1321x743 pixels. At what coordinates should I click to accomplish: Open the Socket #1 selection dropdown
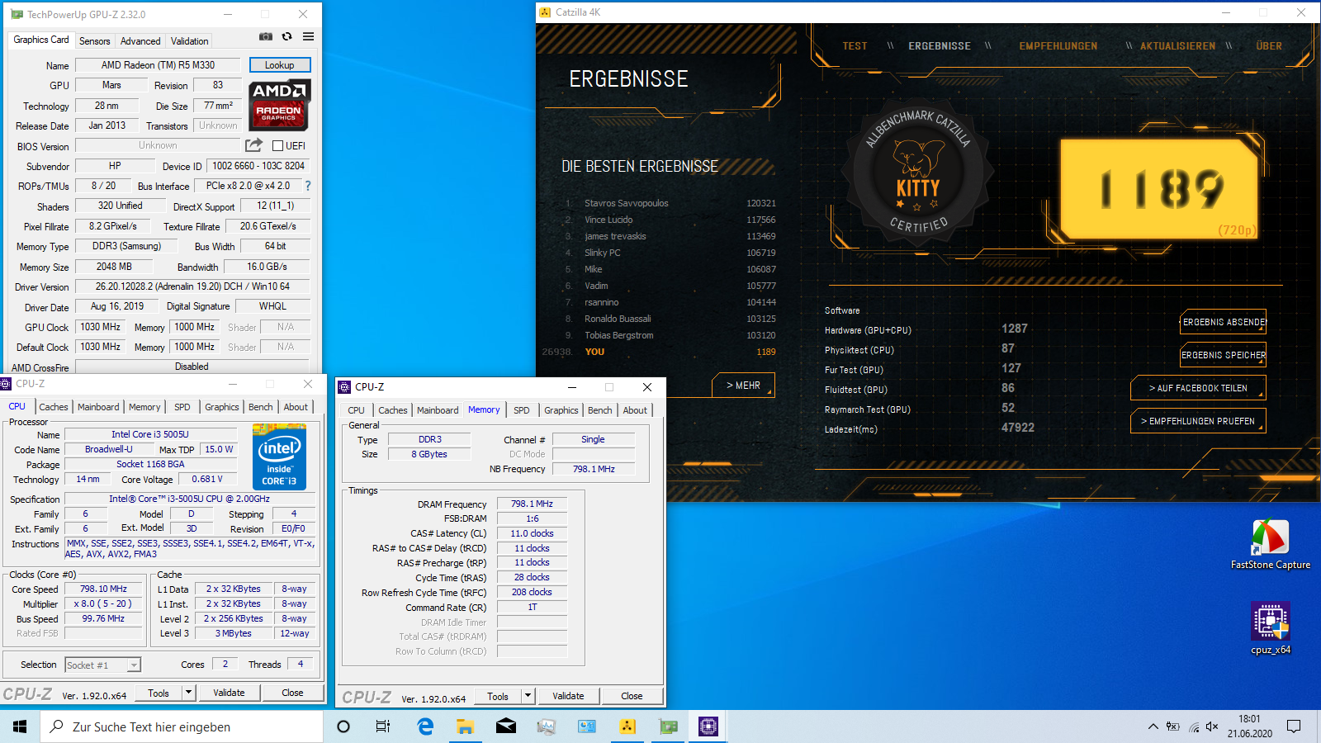pyautogui.click(x=134, y=665)
